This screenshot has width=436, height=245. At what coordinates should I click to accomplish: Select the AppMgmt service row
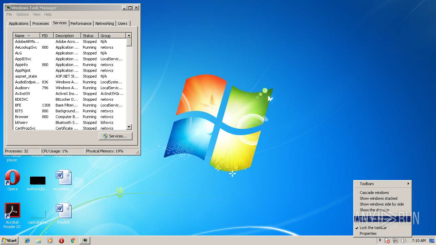(x=69, y=70)
